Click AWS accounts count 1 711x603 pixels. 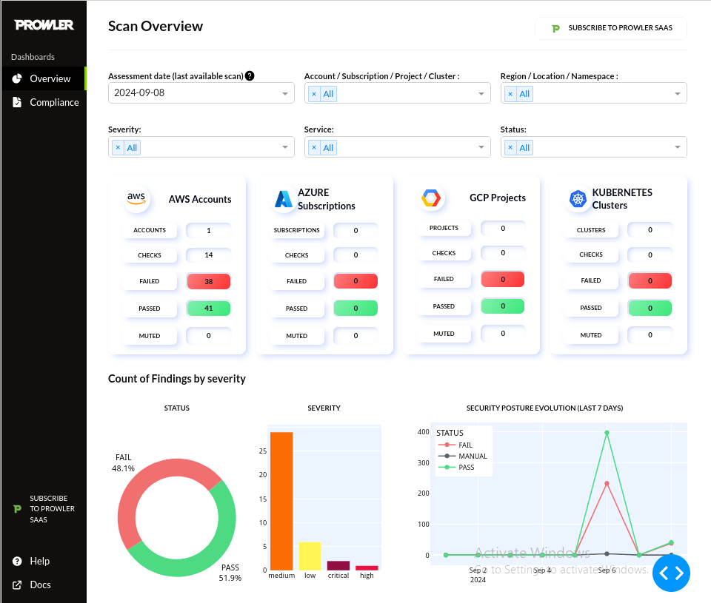209,231
